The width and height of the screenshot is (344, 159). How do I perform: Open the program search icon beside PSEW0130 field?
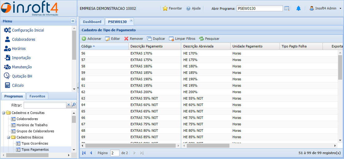pyautogui.click(x=287, y=8)
